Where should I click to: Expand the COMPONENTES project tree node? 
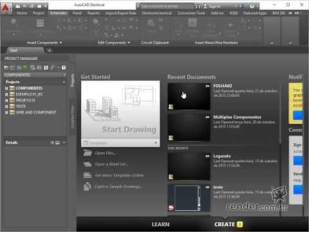coord(6,88)
